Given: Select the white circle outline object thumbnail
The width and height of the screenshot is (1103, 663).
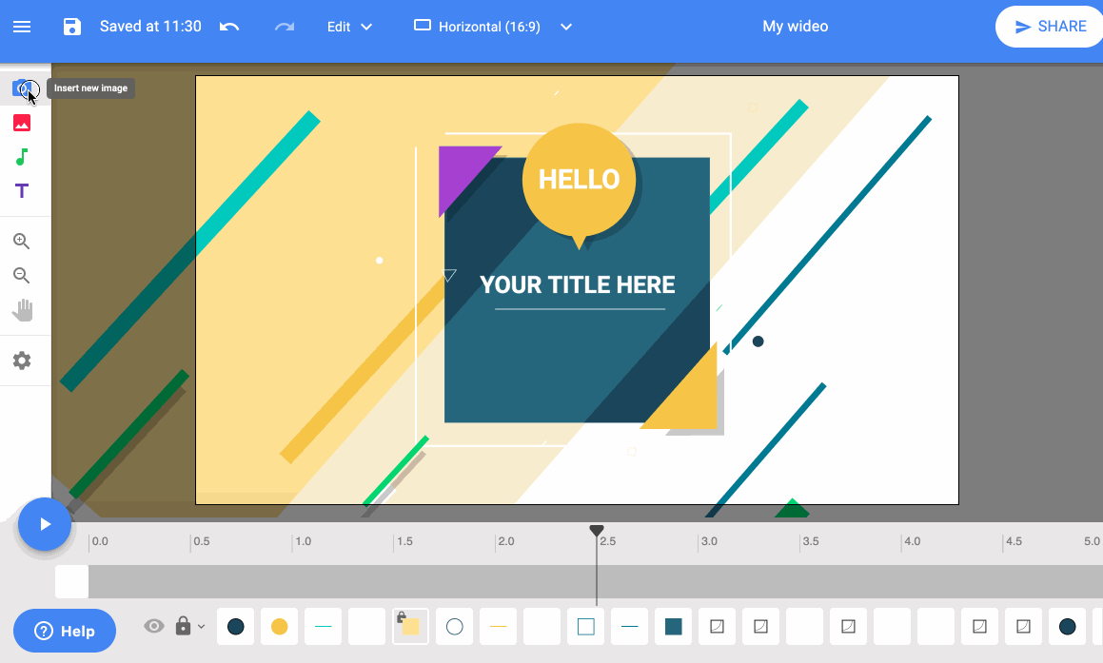Looking at the screenshot, I should point(454,627).
